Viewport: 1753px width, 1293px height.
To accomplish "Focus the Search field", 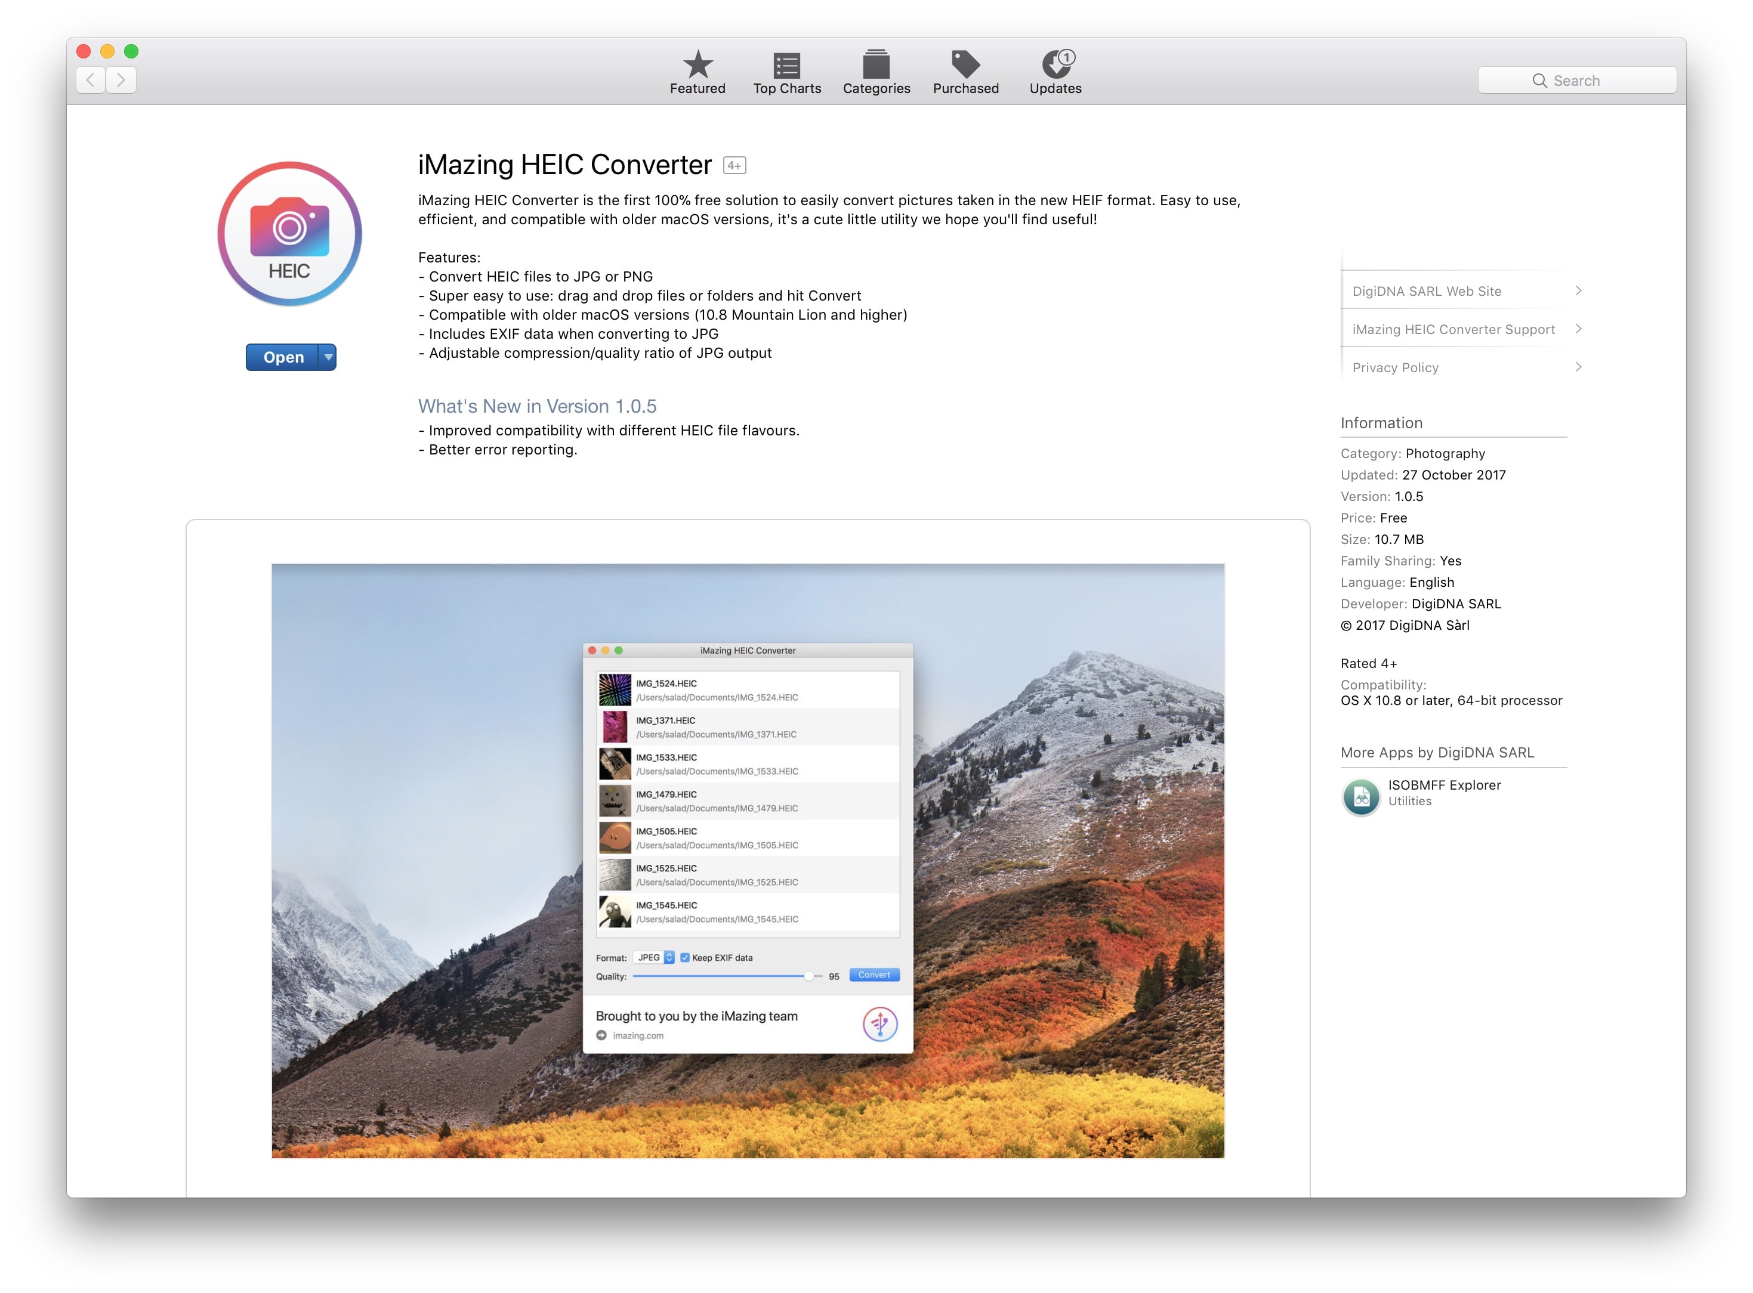I will pos(1576,81).
